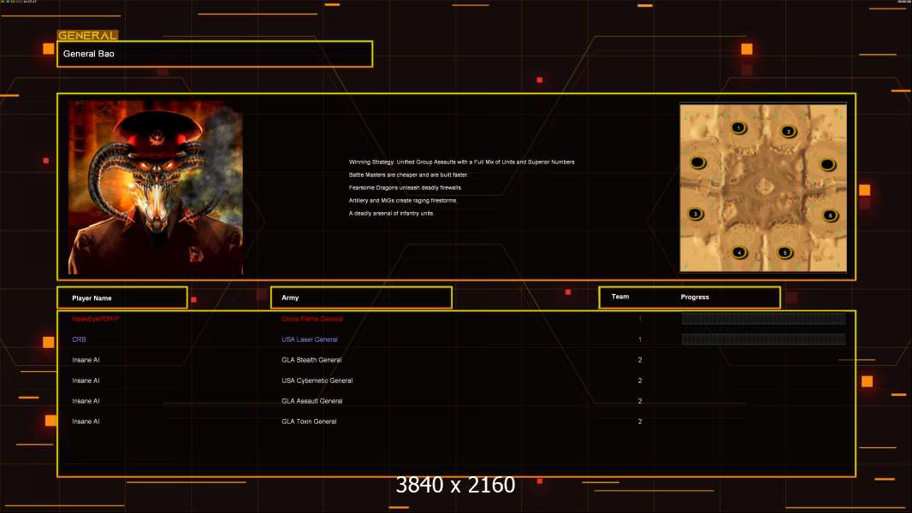Select Insane AI in USA Cybernetic General row
The image size is (912, 513).
(x=86, y=380)
